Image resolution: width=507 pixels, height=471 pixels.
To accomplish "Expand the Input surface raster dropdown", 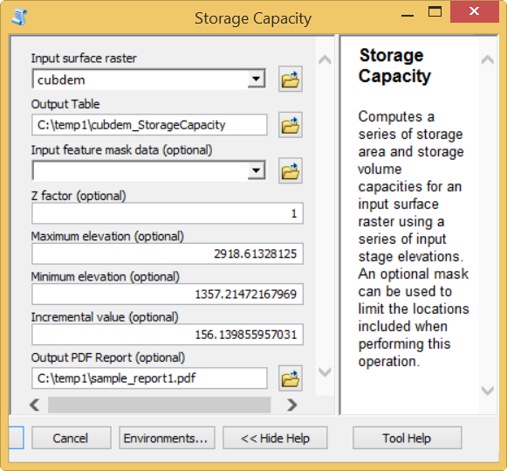I will point(257,79).
